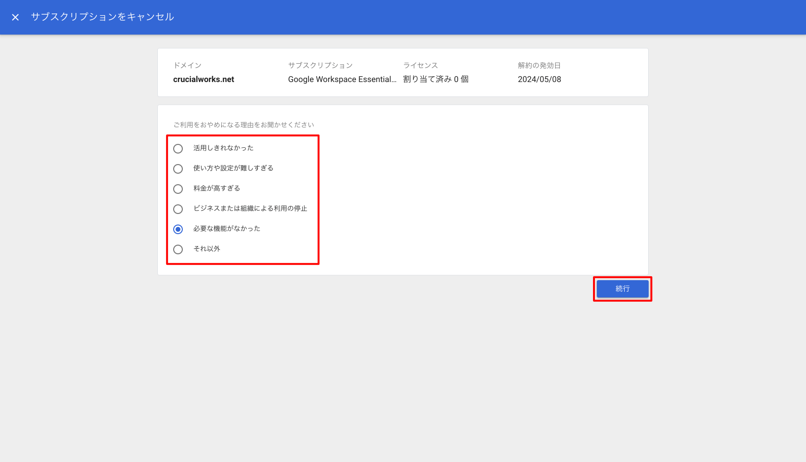Click the サブスクリプション column label

coord(320,65)
